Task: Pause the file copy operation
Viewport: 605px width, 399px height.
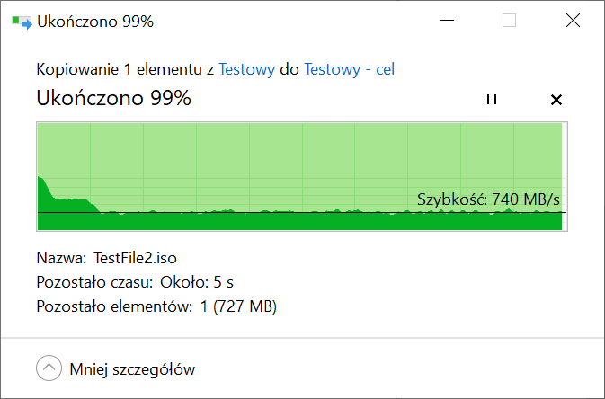Action: tap(492, 100)
